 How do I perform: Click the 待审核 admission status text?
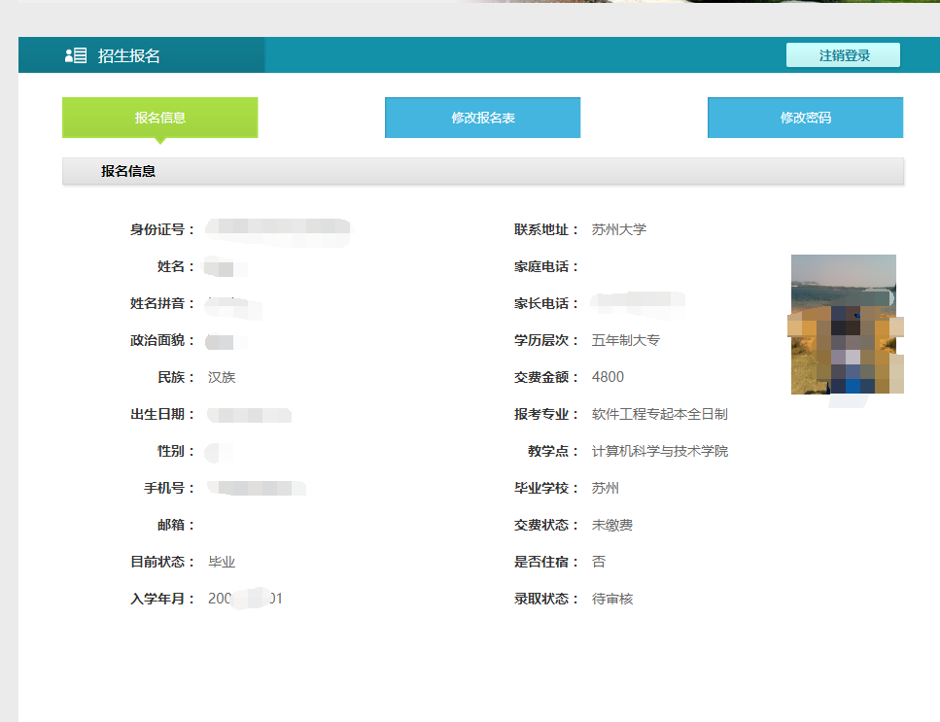pos(612,599)
